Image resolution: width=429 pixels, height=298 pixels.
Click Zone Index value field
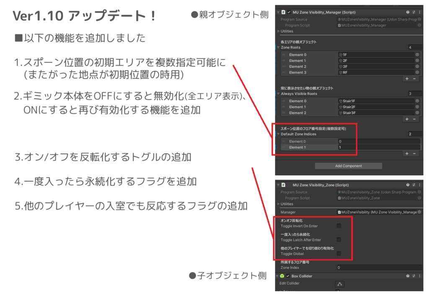click(x=380, y=267)
